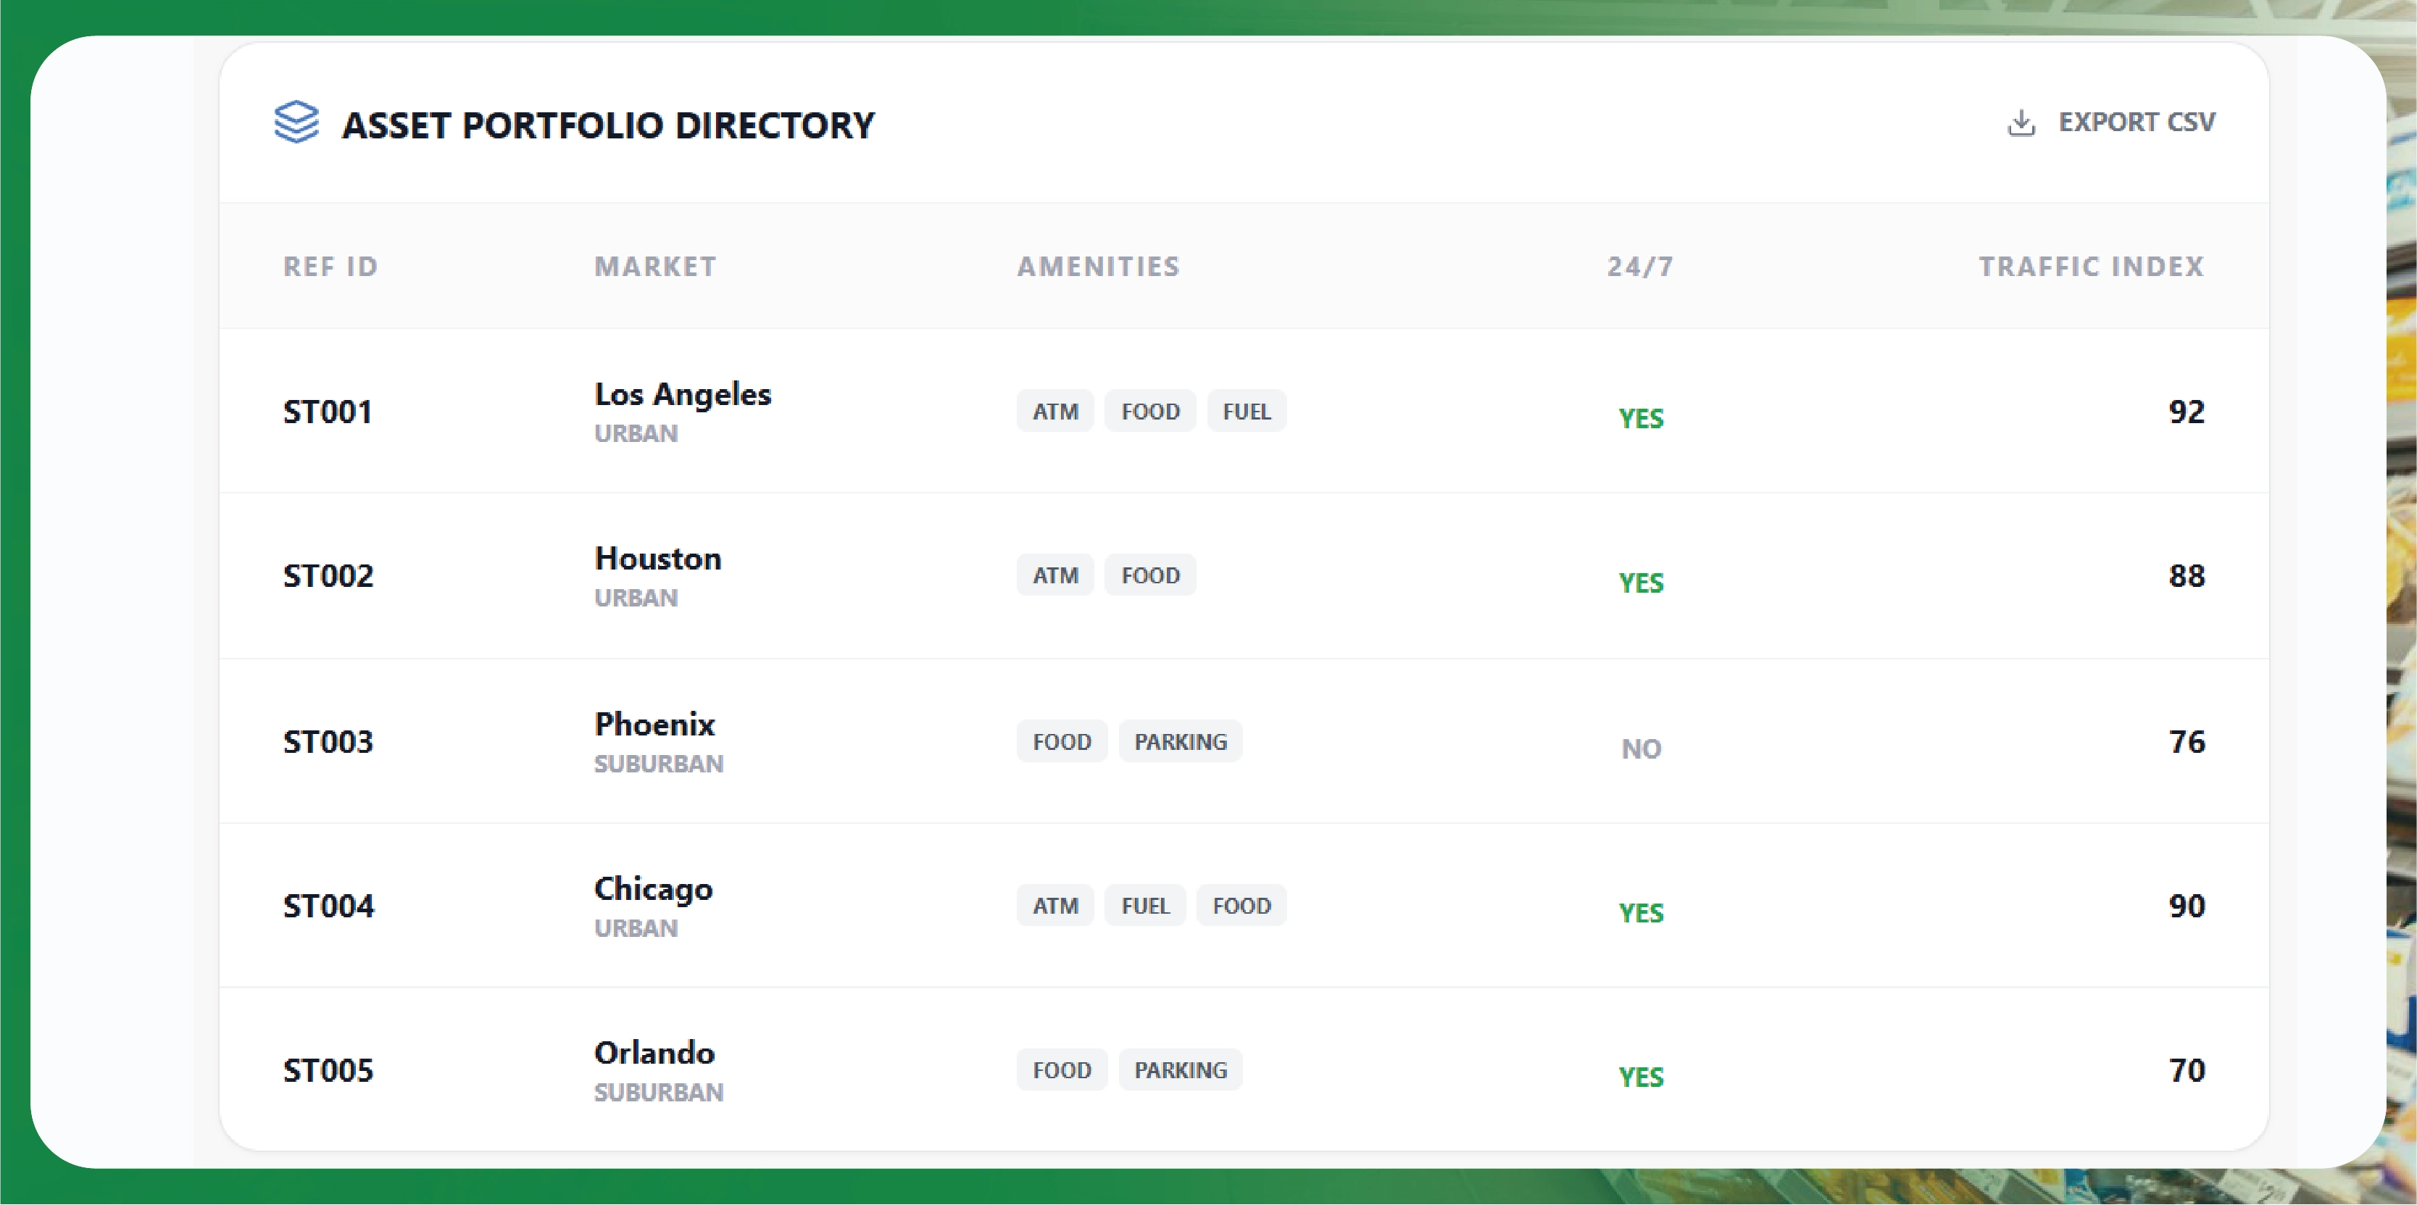Click traffic index value 92

click(2185, 412)
